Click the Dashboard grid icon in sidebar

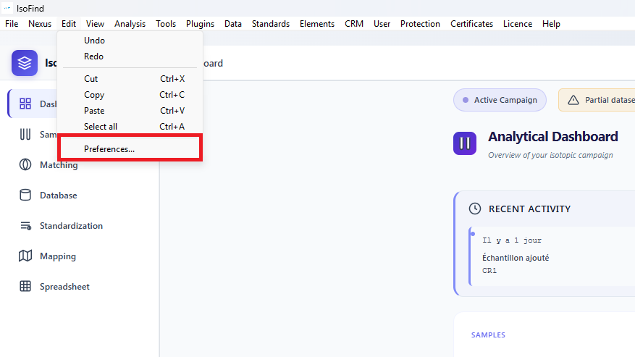click(x=25, y=104)
